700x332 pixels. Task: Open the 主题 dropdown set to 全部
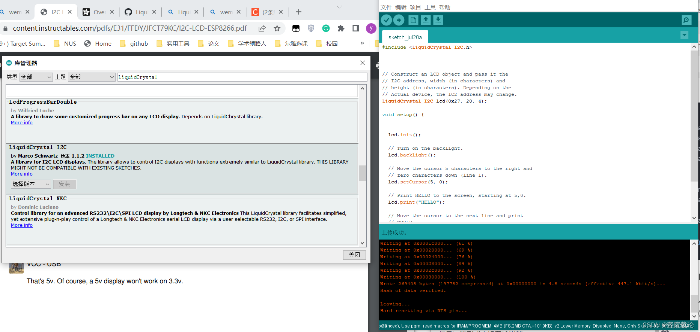tap(92, 77)
